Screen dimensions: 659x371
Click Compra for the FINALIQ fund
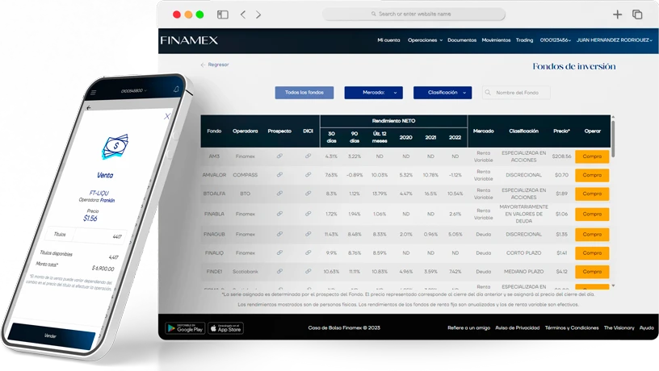click(x=592, y=253)
